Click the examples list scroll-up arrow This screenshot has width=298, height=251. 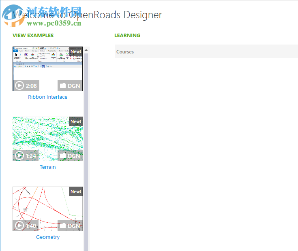[86, 50]
